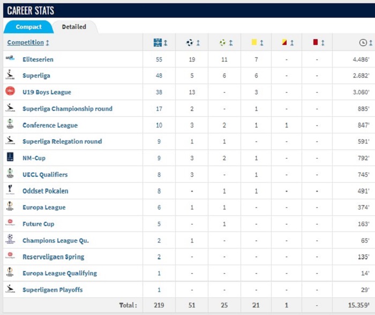Open the Europa League link

coord(44,207)
